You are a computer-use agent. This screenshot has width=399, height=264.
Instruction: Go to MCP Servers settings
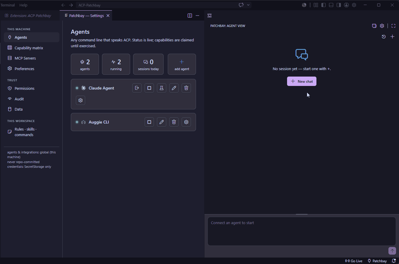(x=31, y=58)
